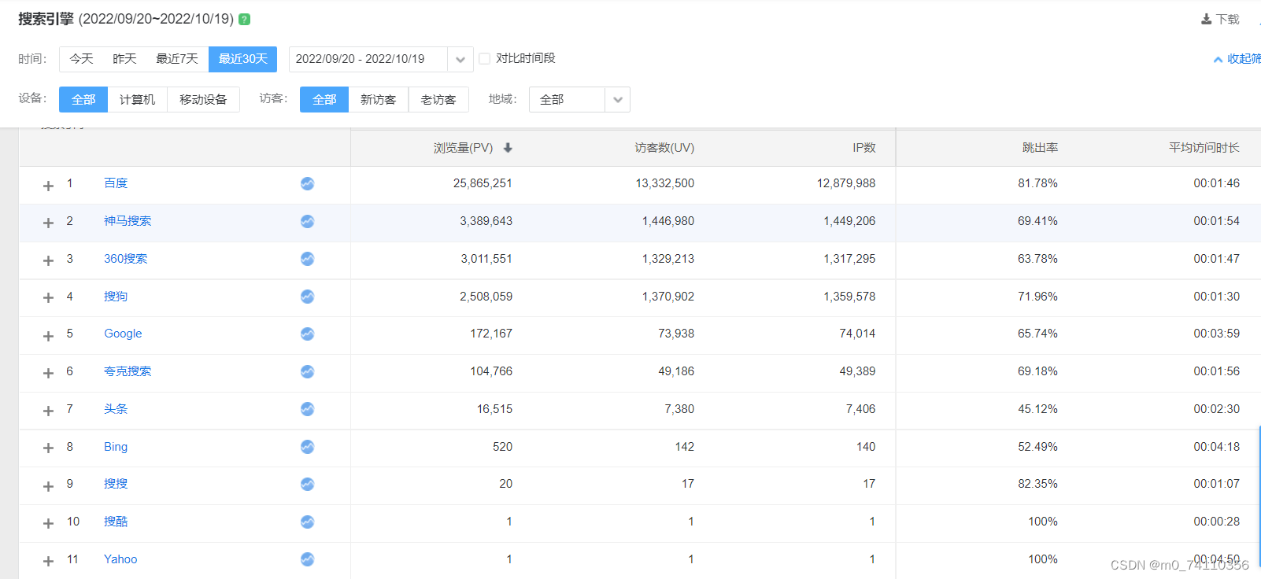The image size is (1261, 579).
Task: Open the 头条 link
Action: [x=116, y=409]
